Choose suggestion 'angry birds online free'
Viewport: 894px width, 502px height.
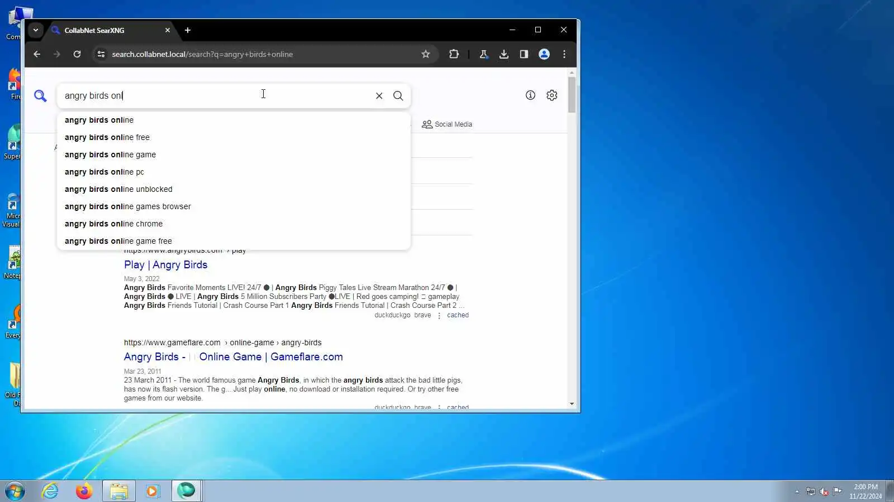(234, 137)
